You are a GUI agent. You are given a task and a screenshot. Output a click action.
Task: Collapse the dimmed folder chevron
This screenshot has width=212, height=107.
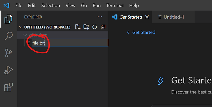point(25,35)
